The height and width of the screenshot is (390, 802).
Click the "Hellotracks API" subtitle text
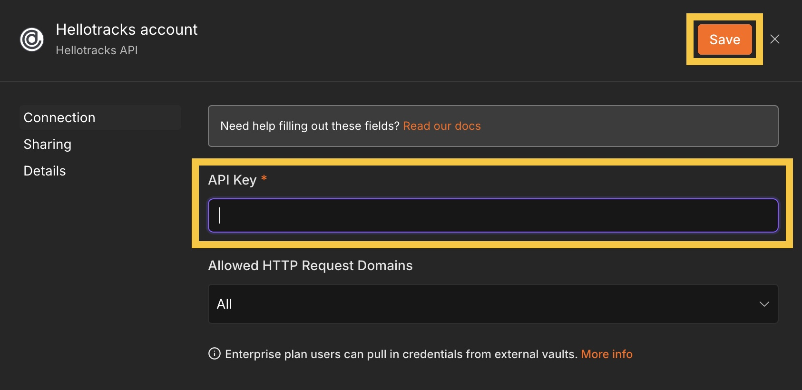[x=97, y=50]
